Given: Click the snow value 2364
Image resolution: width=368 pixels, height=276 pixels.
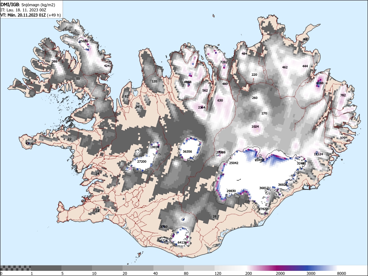Looking at the screenshot, I should pyautogui.click(x=202, y=107).
